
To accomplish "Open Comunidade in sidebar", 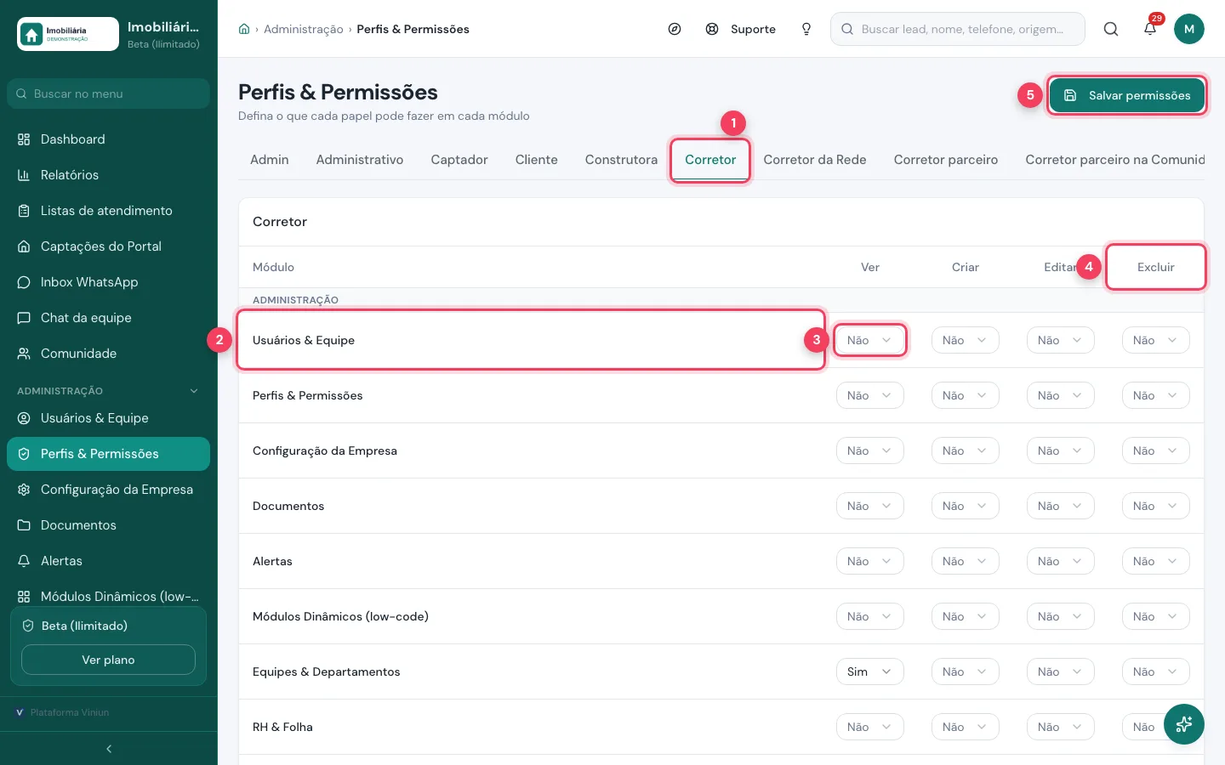I will click(x=109, y=354).
